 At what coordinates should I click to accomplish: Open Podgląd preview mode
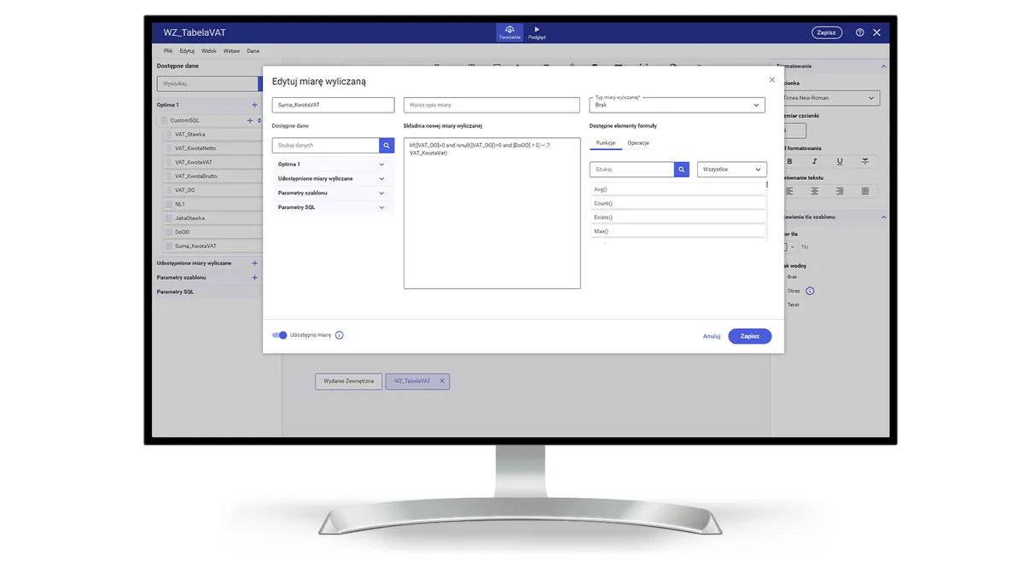537,32
